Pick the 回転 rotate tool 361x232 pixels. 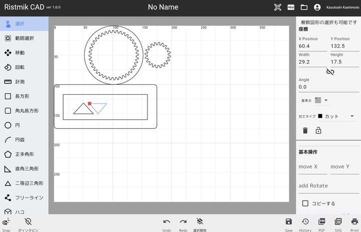(x=24, y=67)
